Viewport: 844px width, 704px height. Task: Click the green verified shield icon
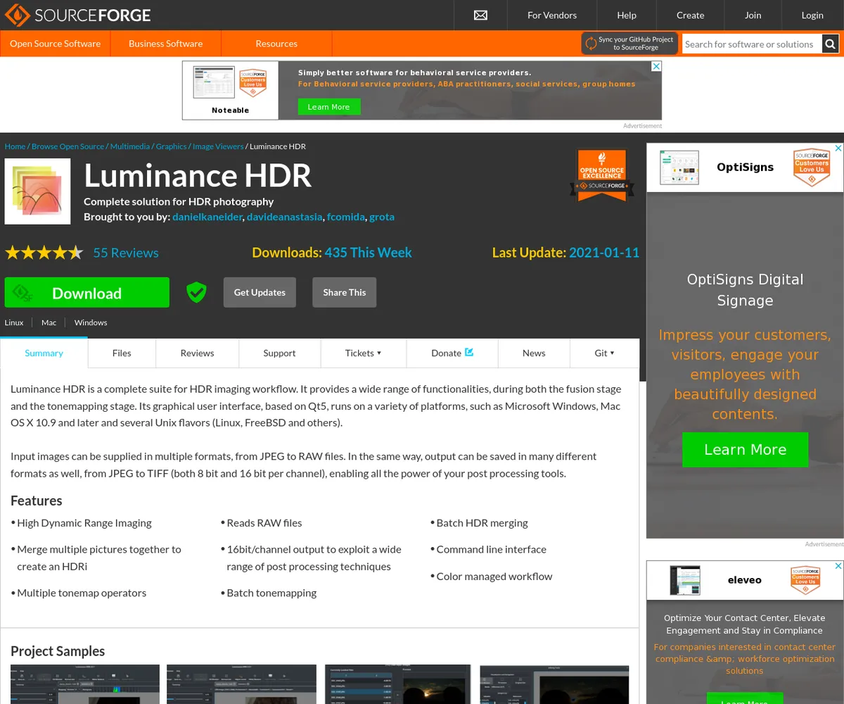196,292
